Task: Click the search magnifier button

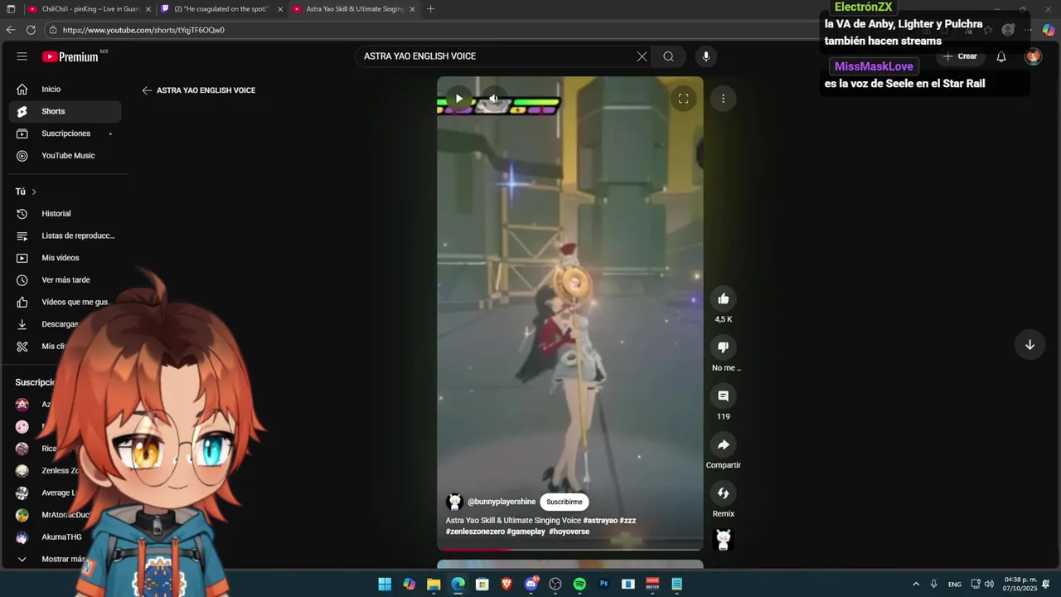Action: [x=668, y=56]
